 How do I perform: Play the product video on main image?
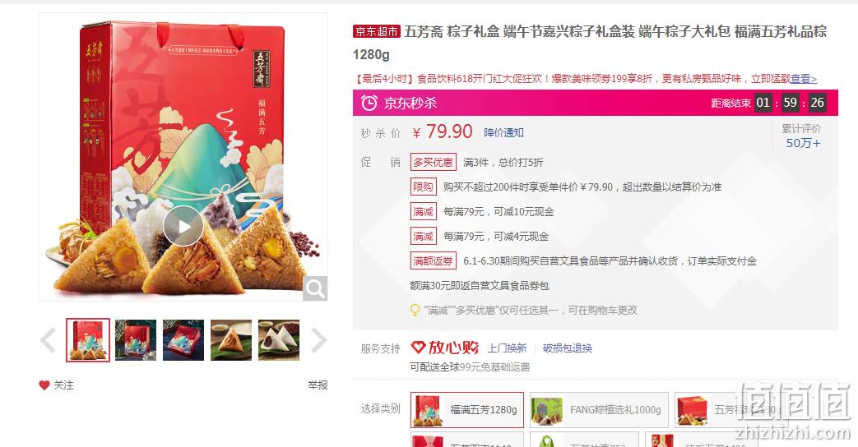click(x=183, y=226)
